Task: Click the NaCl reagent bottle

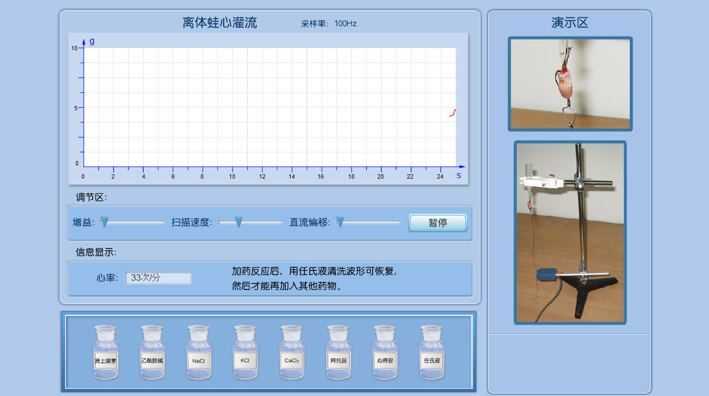Action: click(x=198, y=353)
